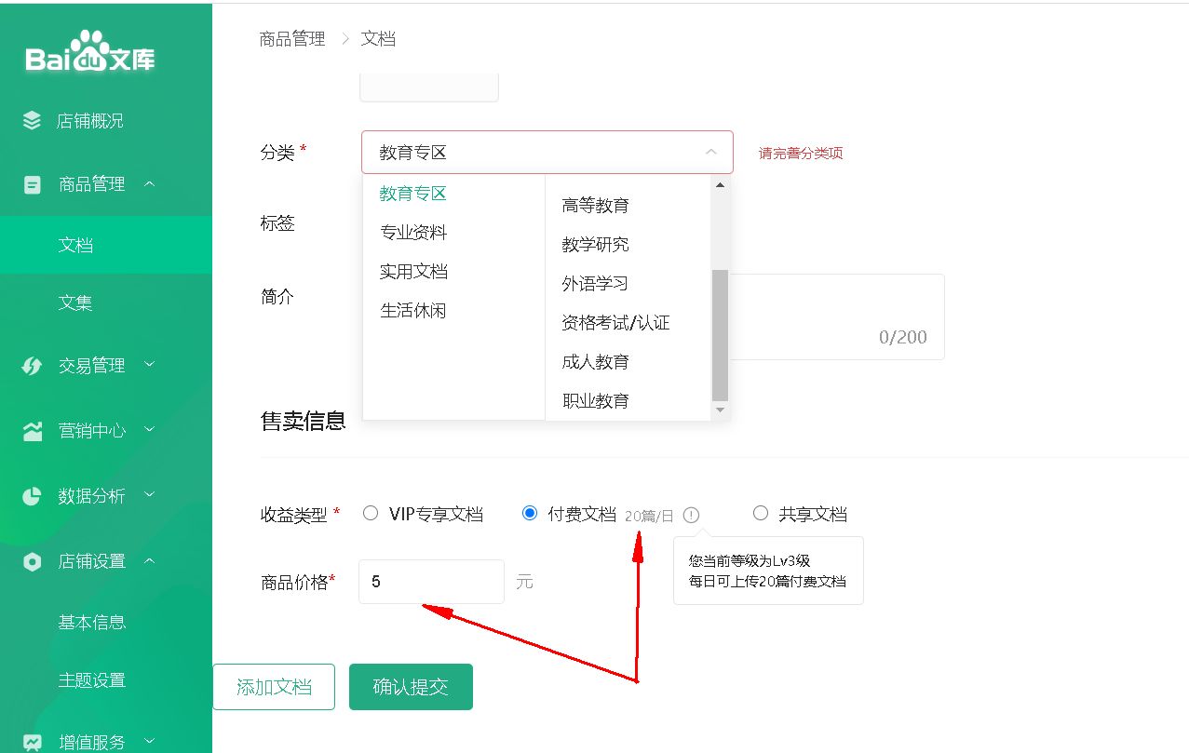Click the 数据分析 pie chart icon
Image resolution: width=1189 pixels, height=753 pixels.
(33, 496)
